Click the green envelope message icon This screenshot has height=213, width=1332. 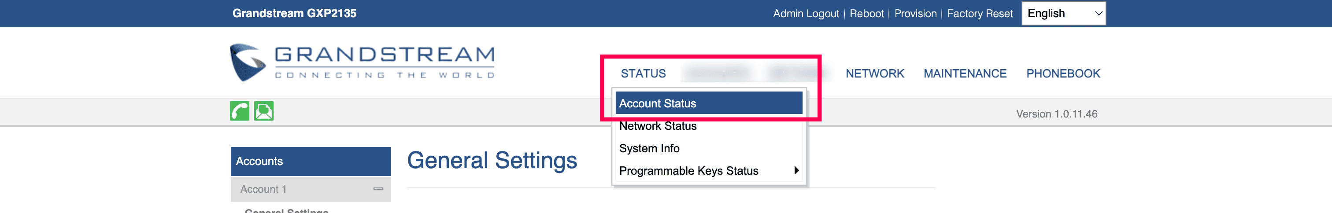[x=264, y=111]
